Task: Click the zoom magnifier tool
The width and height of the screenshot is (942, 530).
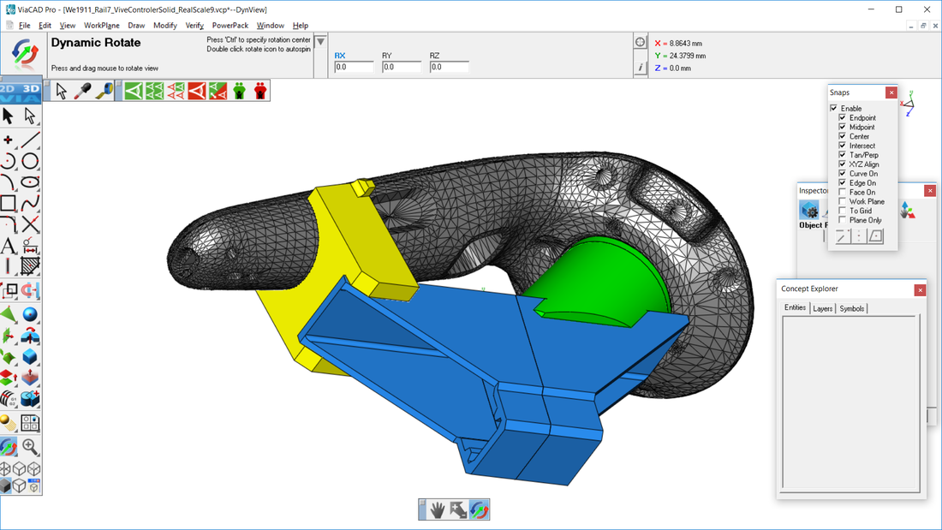Action: [30, 446]
